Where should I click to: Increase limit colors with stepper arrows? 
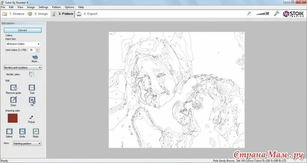[x=38, y=49]
